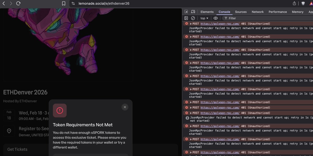Click the lemonade.social address bar URL
Screen dimensions: 313x156
pos(104,3)
